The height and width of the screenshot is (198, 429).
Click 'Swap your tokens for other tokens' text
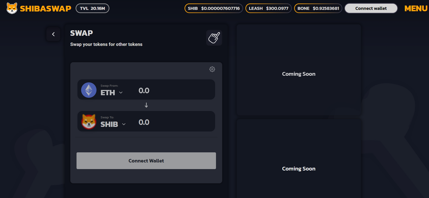click(x=106, y=45)
